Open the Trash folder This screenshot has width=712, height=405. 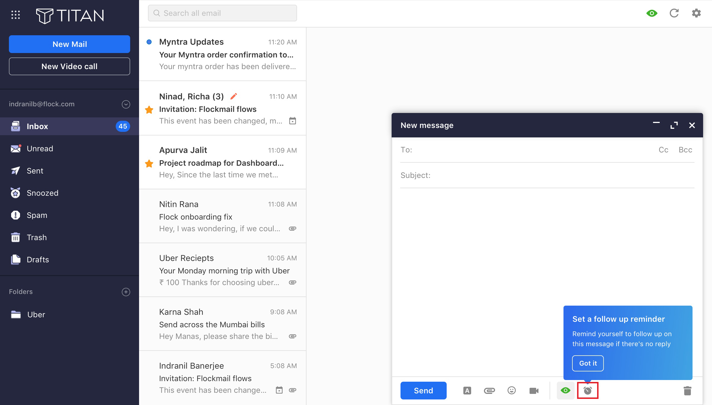[70, 238]
